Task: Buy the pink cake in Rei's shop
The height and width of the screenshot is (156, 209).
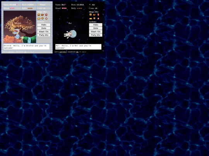Action: click(98, 18)
